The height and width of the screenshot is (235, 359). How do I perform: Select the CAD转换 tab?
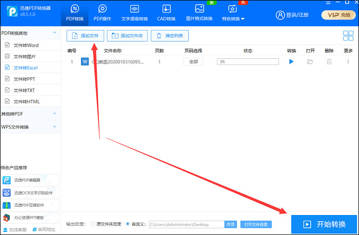(166, 13)
